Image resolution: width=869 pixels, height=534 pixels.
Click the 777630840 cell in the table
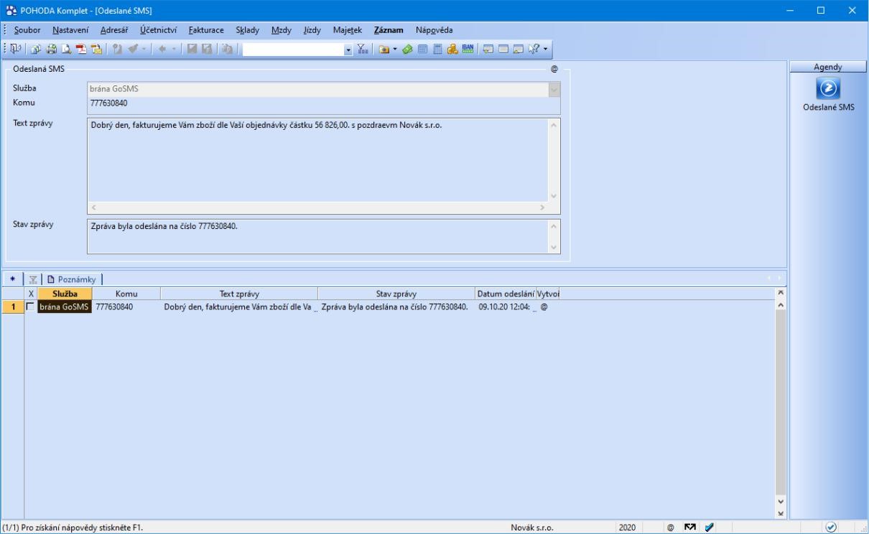coord(126,306)
